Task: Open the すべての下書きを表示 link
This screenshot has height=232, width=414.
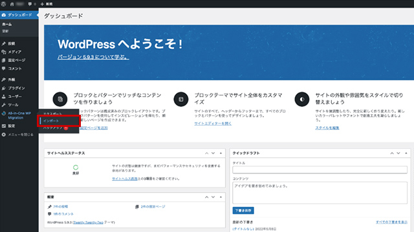Action: [x=391, y=222]
